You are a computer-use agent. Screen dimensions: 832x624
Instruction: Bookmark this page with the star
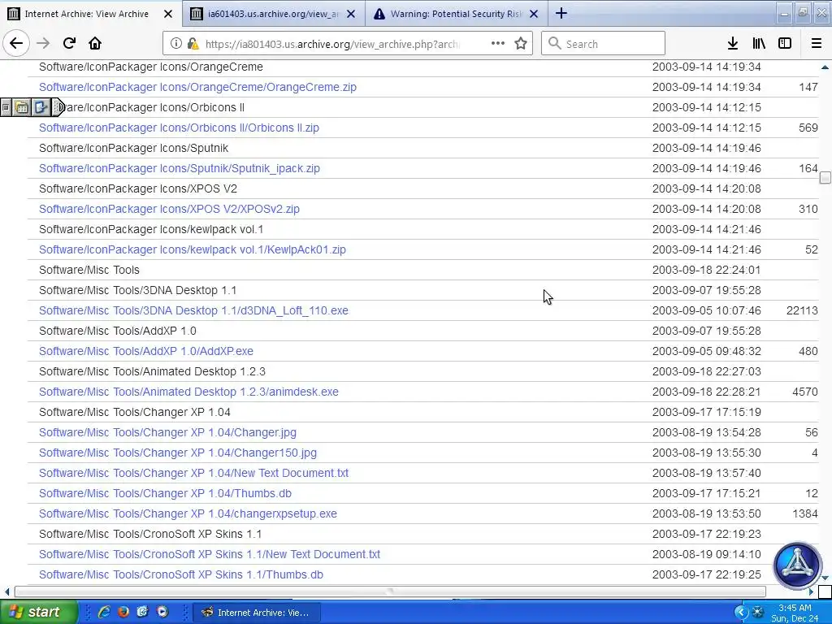point(521,44)
